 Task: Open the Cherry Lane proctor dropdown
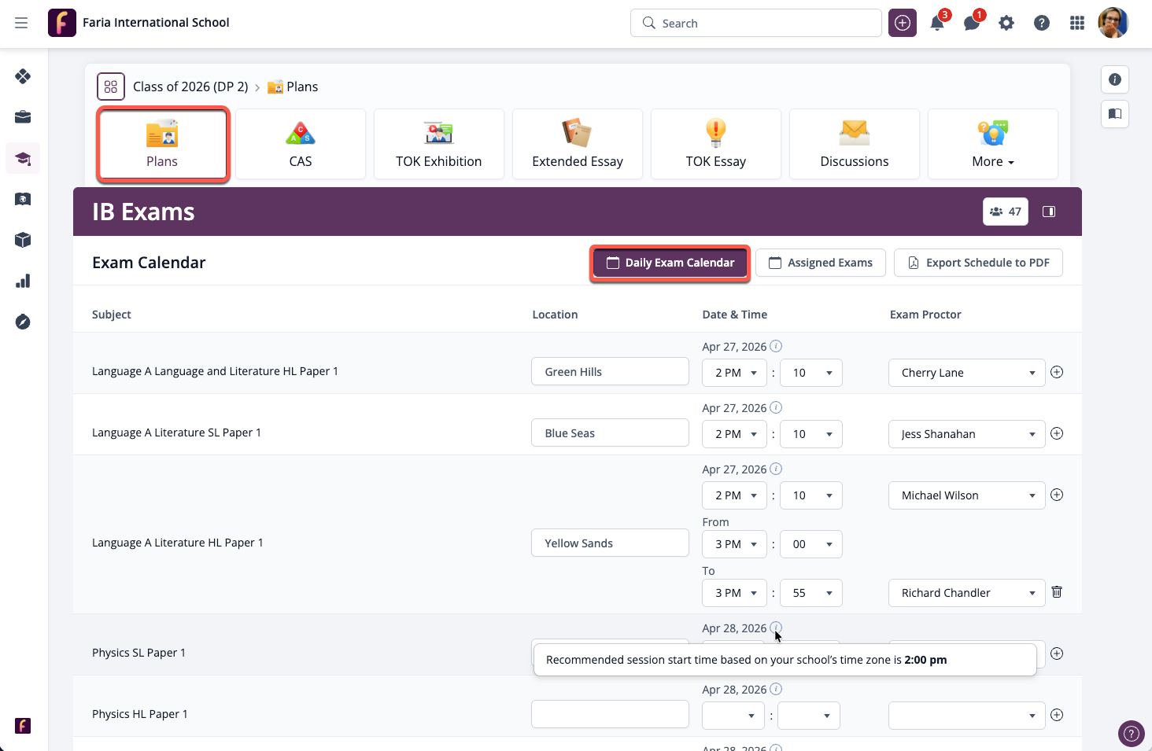pos(966,372)
